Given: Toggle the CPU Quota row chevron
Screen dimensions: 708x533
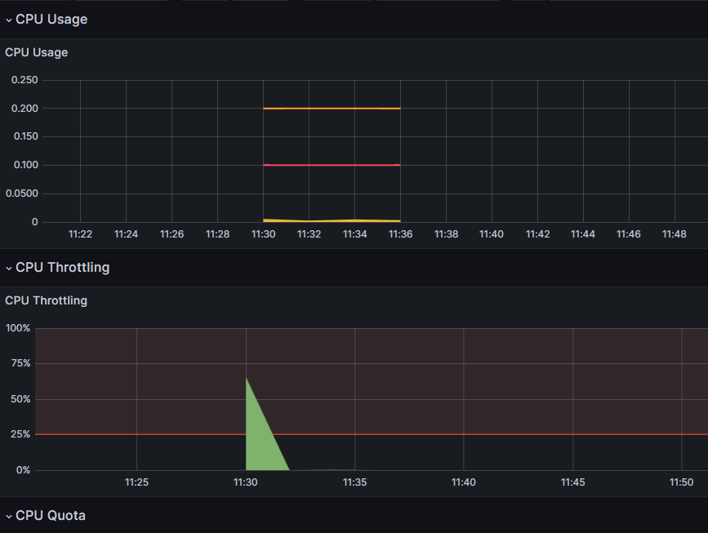Looking at the screenshot, I should pos(9,517).
